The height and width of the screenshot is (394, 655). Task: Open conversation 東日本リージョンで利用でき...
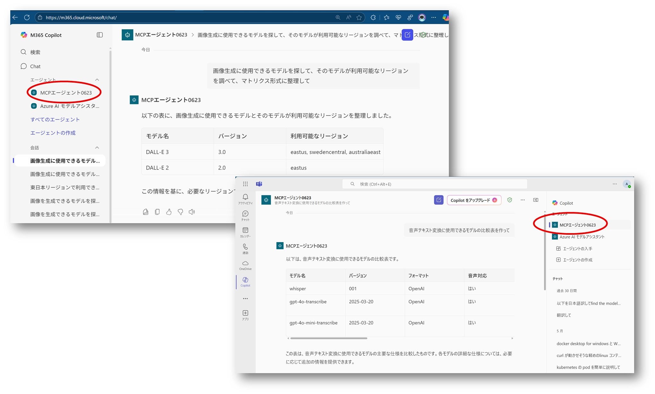pyautogui.click(x=65, y=188)
